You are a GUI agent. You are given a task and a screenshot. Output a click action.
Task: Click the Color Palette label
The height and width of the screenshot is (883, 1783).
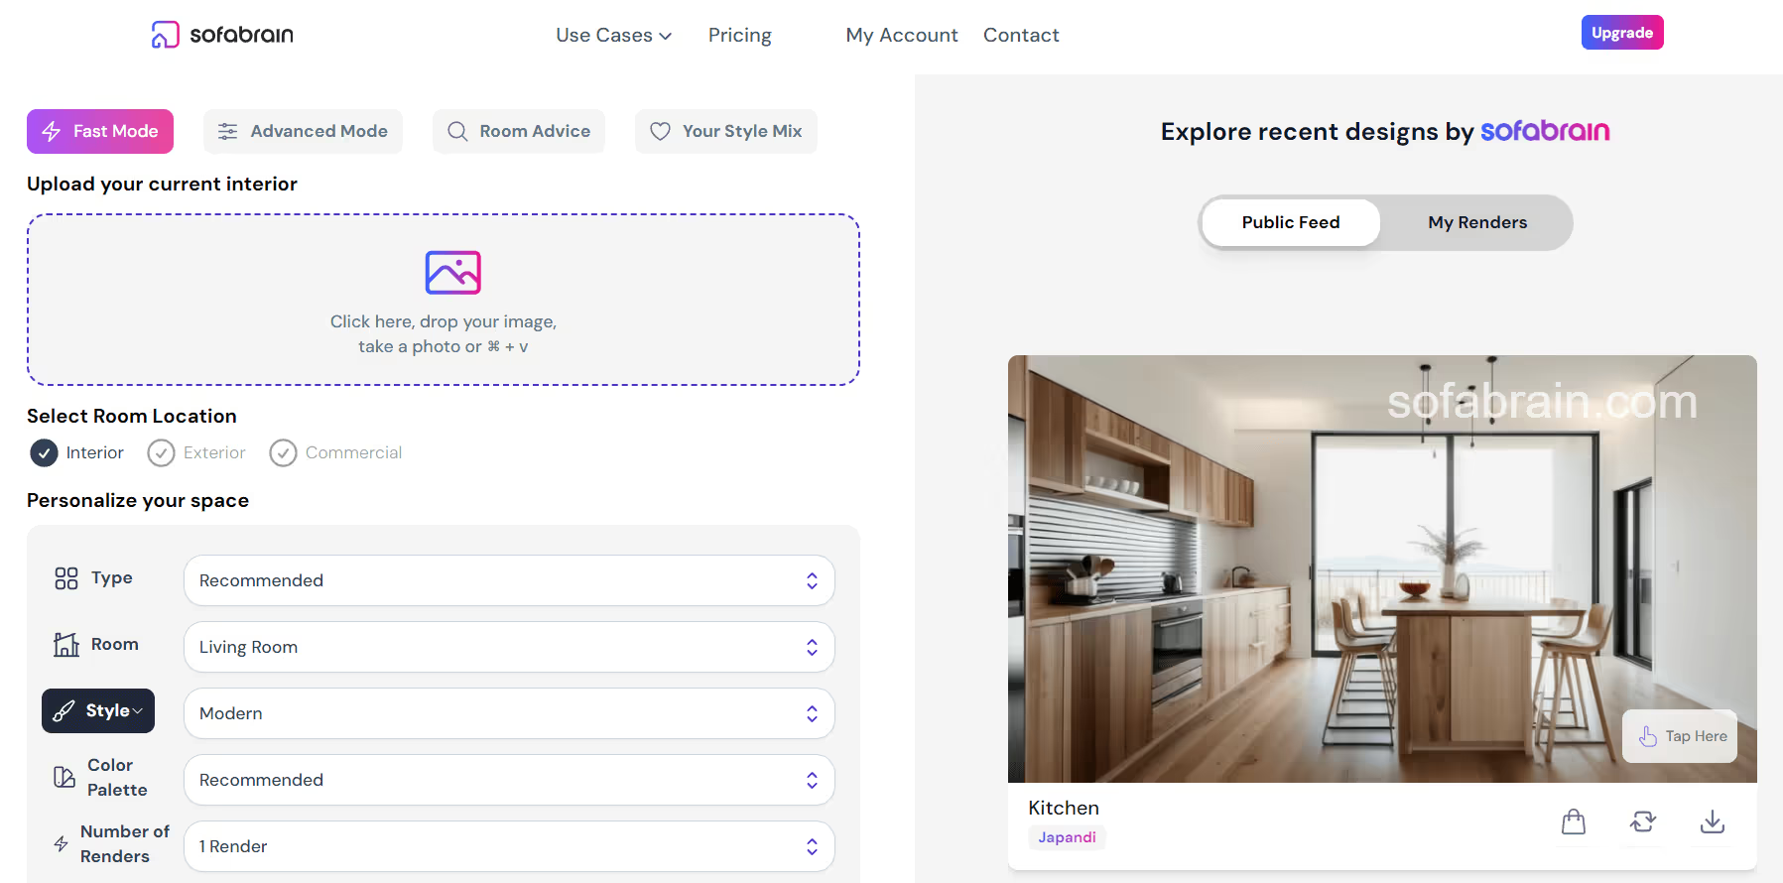click(117, 777)
